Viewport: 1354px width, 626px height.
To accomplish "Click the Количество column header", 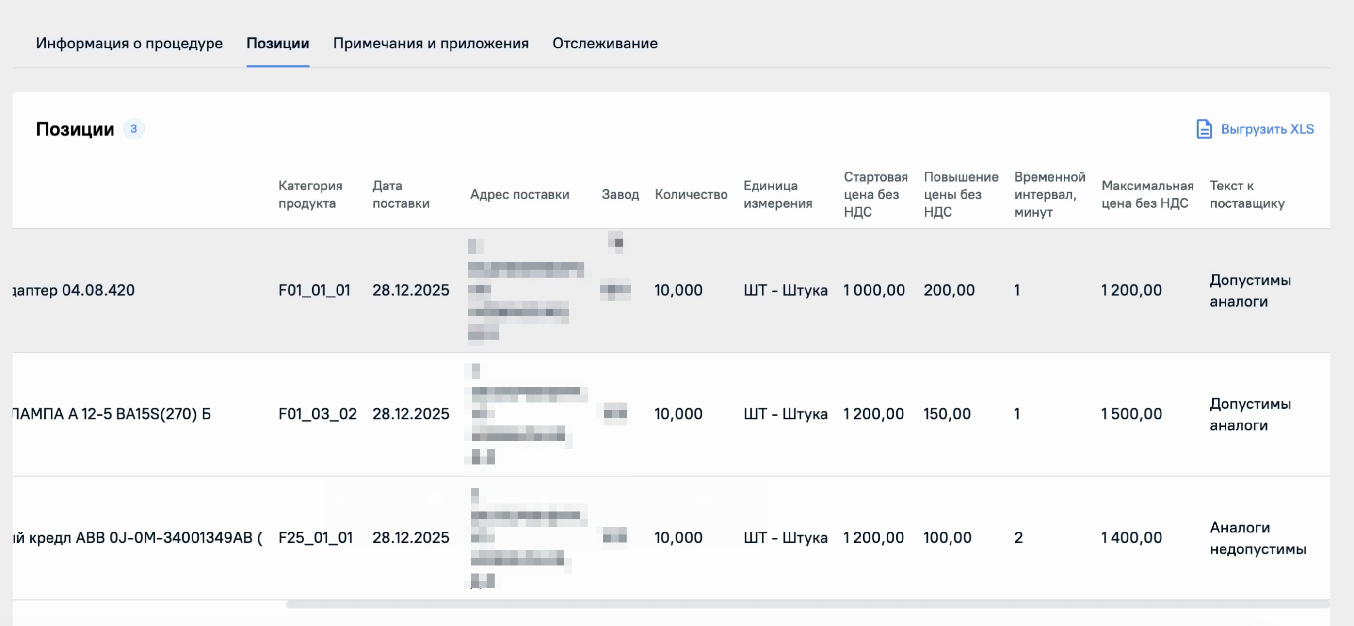I will [691, 194].
